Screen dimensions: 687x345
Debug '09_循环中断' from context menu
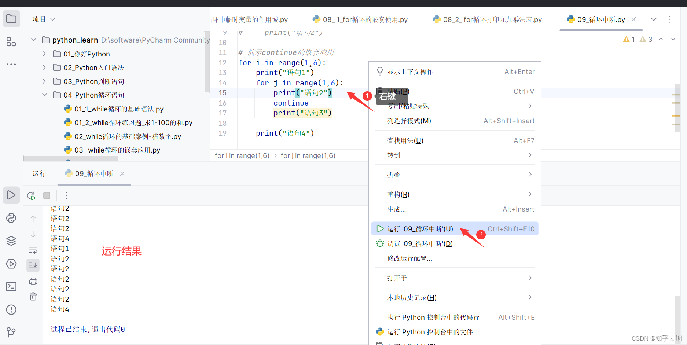[x=455, y=243]
